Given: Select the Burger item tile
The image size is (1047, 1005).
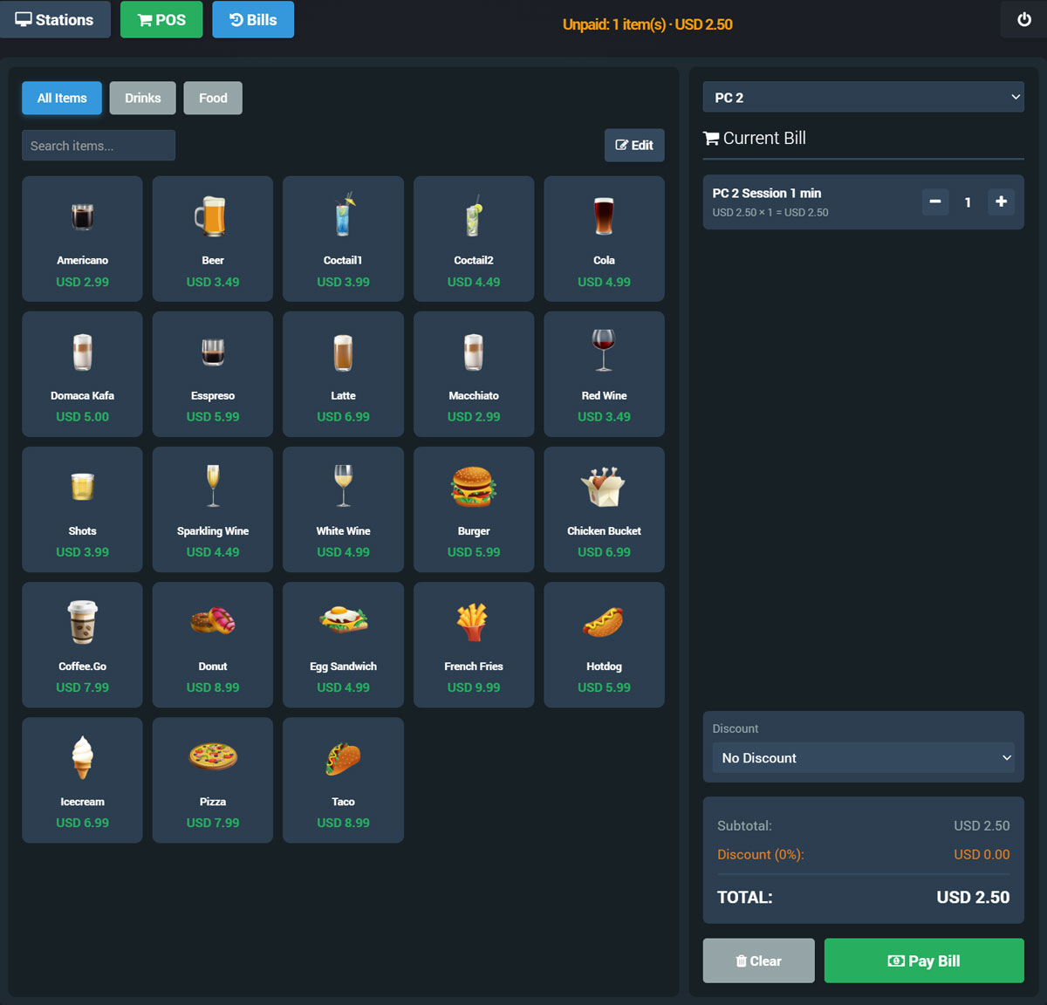Looking at the screenshot, I should click(474, 509).
